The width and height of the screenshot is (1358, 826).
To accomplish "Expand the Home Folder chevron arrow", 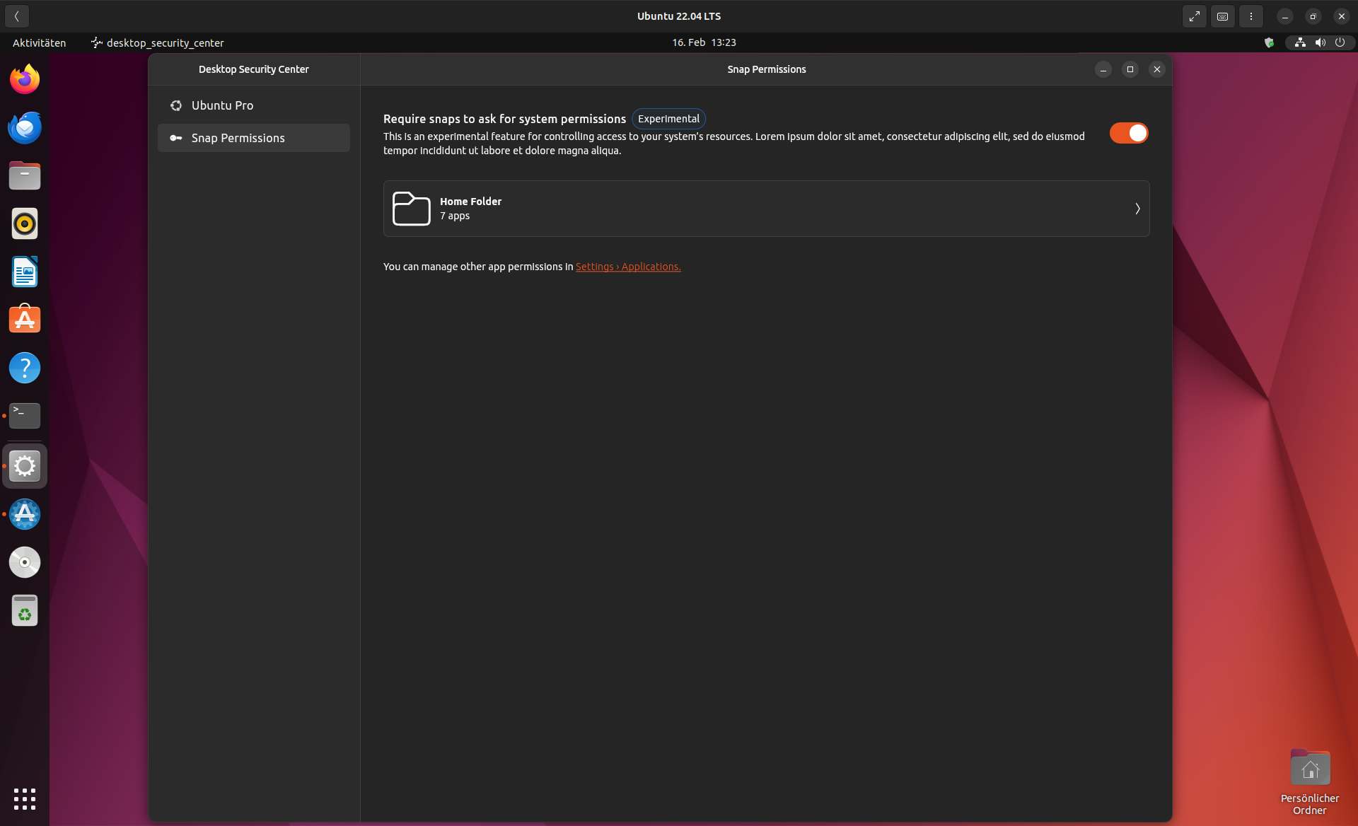I will [1137, 209].
